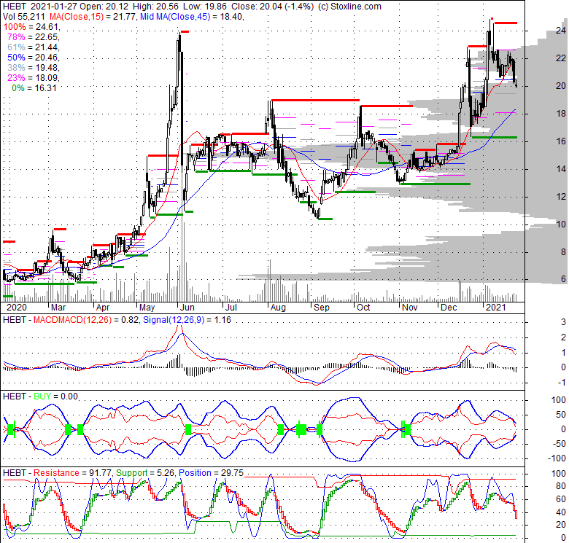Click the 'Mar' month axis label
This screenshot has width=569, height=543.
click(x=58, y=308)
